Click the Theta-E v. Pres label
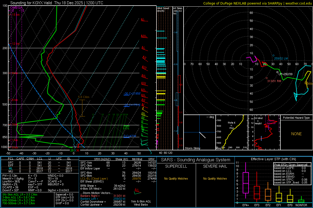The height and width of the screenshot is (208, 313). click(x=232, y=125)
